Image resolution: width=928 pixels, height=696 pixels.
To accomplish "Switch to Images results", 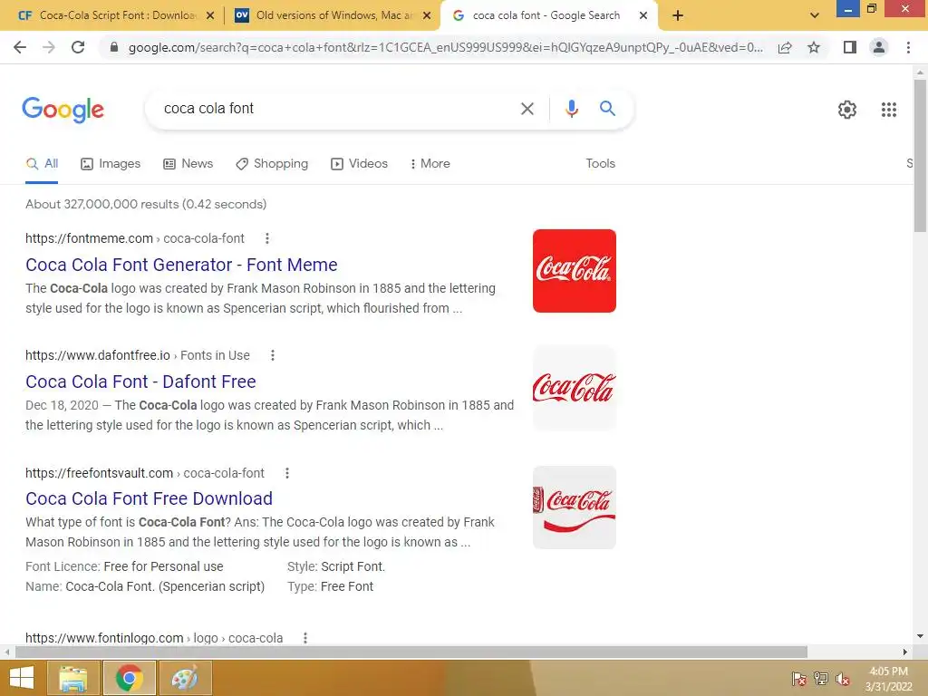I will [111, 164].
